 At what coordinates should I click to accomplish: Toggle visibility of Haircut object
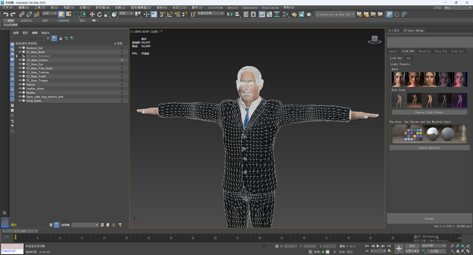(20, 84)
